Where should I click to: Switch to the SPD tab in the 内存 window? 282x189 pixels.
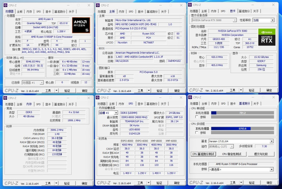coord(38,104)
